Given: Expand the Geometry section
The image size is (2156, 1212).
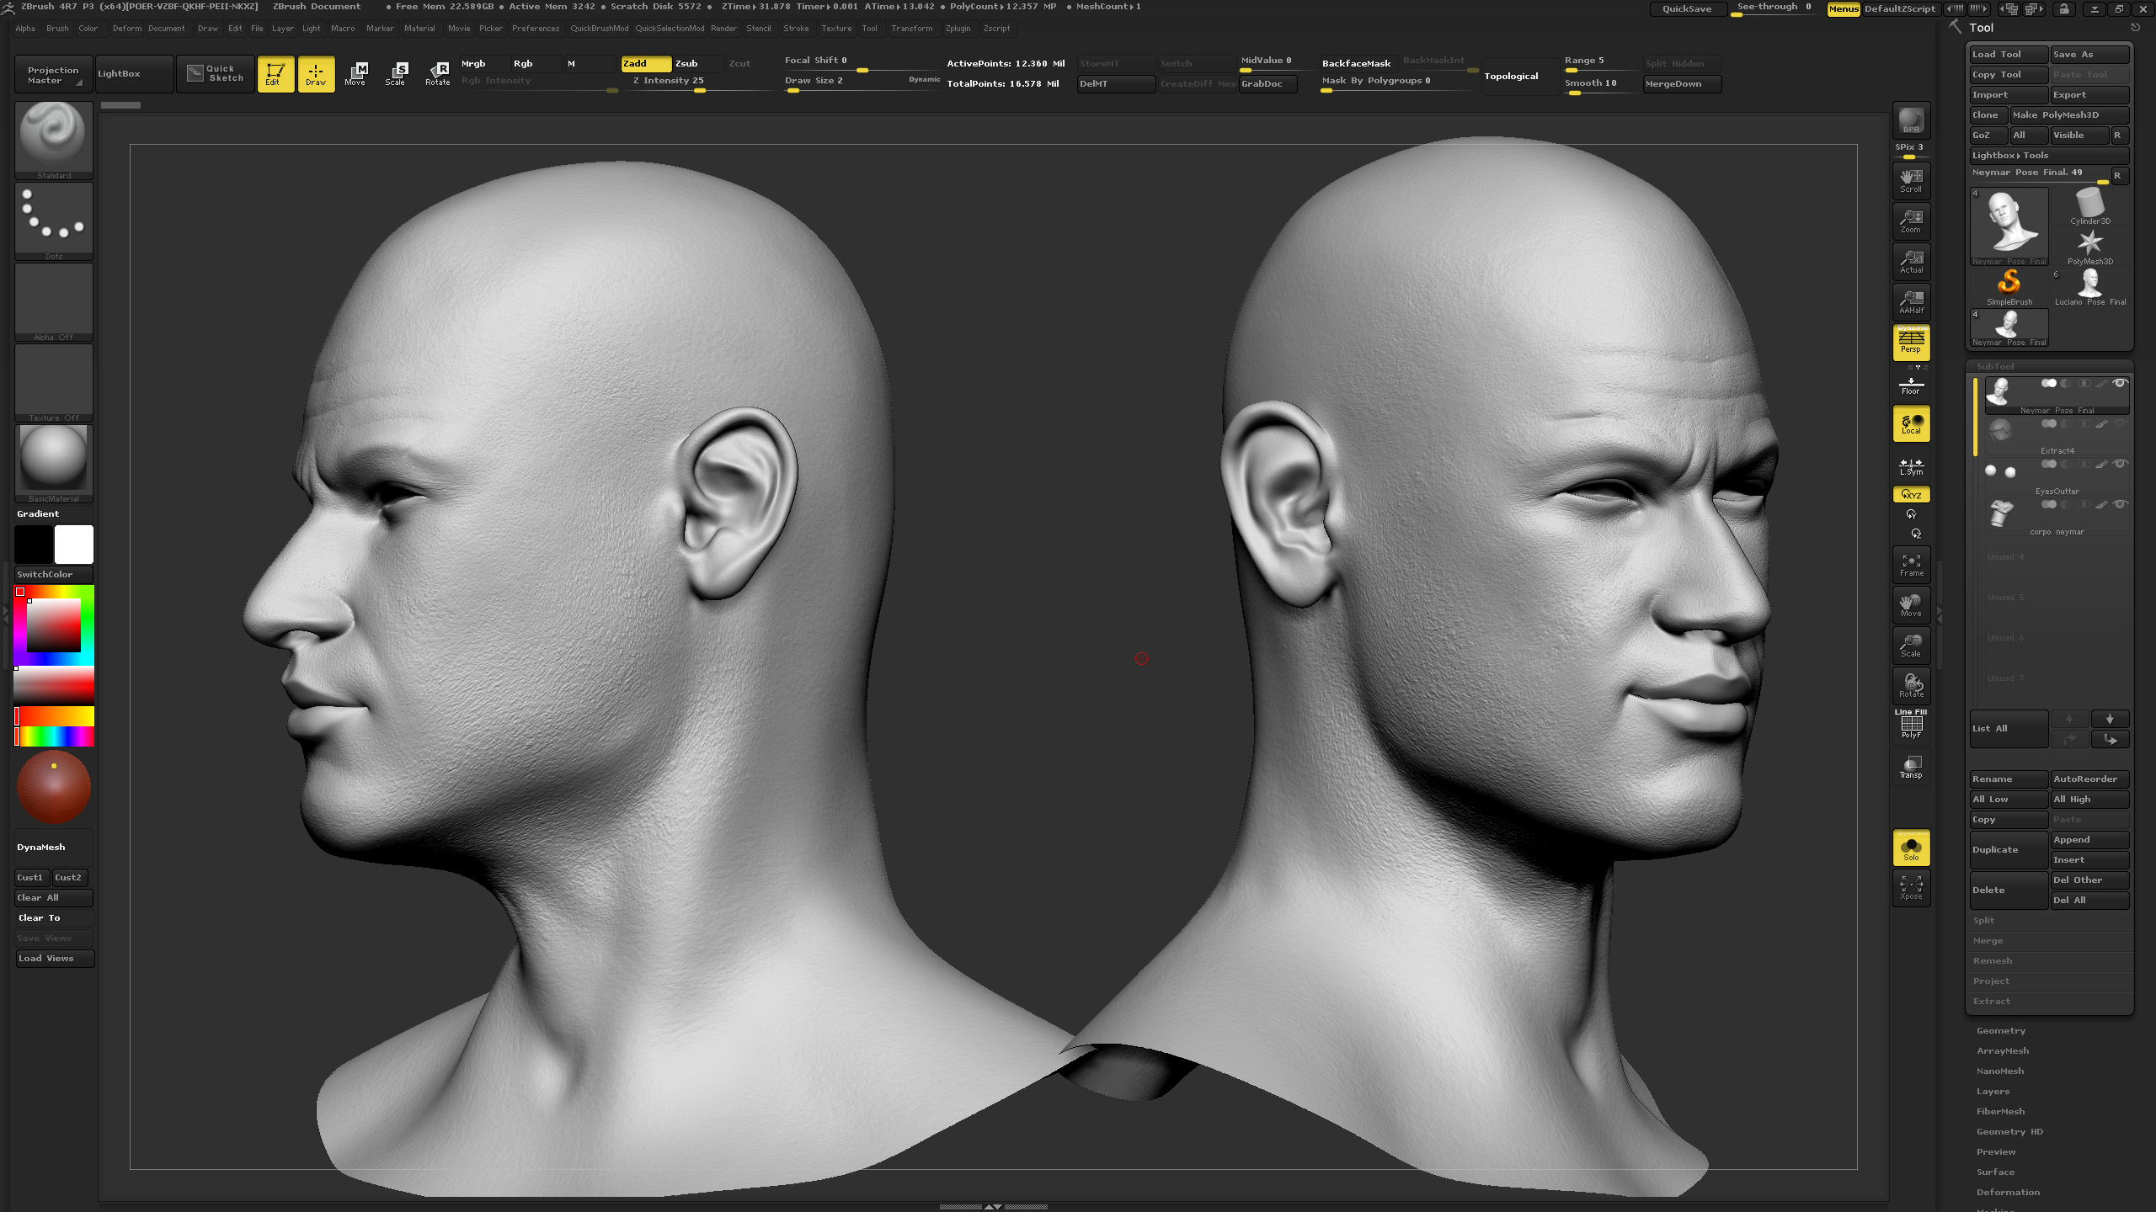Looking at the screenshot, I should click(2001, 1030).
